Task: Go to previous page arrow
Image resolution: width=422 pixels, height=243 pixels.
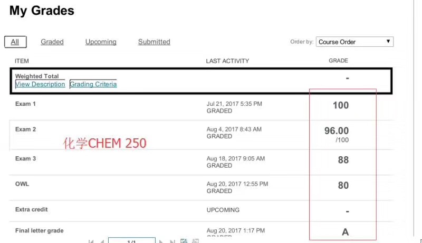Action: click(x=102, y=241)
